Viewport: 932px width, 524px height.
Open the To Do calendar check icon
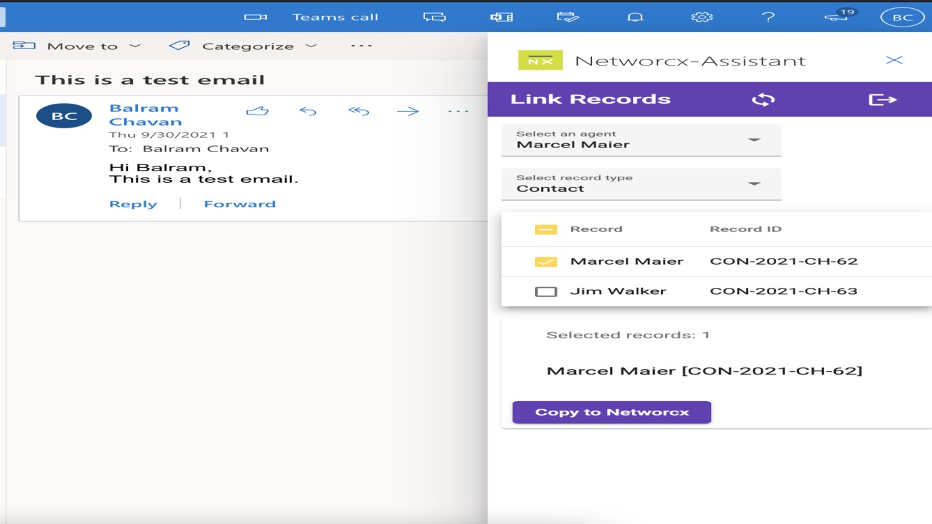[x=568, y=17]
